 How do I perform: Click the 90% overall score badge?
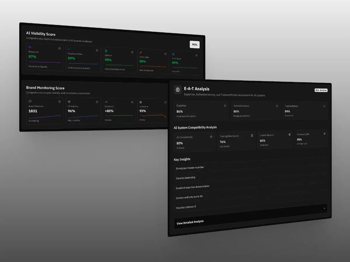coord(195,45)
